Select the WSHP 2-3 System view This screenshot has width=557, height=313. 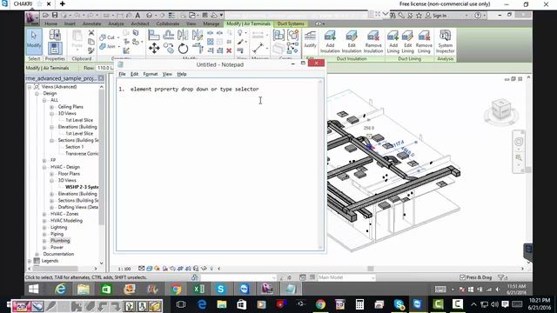coord(82,187)
